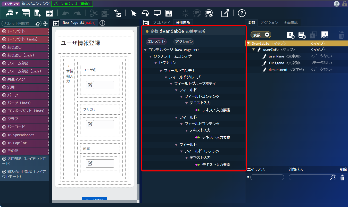Click the エイリアス alias input field
Screen dimensions: 348x207
point(267,177)
